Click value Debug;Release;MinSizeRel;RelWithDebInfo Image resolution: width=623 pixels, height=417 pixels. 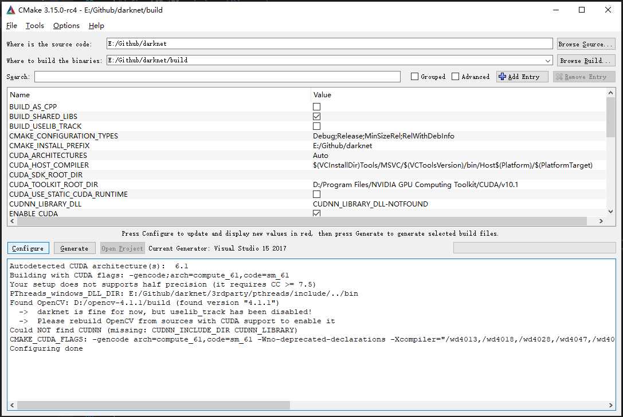(383, 136)
